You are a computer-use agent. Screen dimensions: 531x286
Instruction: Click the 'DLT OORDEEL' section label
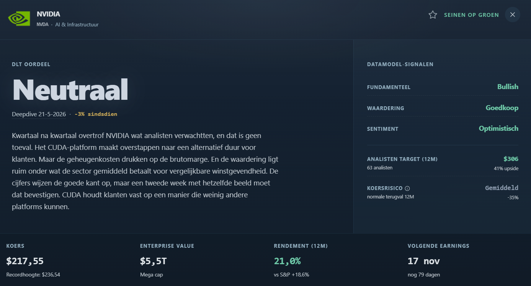point(31,64)
